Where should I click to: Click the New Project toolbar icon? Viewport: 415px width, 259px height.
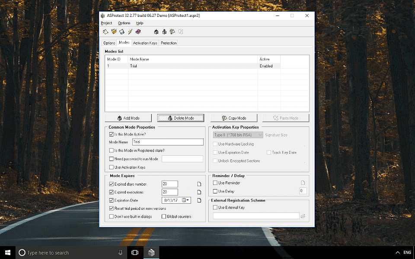[105, 32]
